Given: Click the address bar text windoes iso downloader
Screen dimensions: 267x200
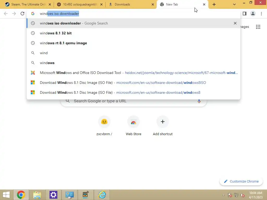Looking at the screenshot, I should coord(59,14).
